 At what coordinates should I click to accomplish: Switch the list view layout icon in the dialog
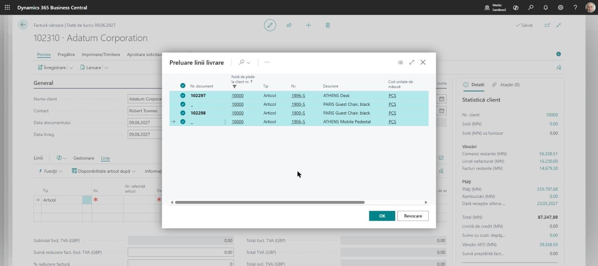click(x=400, y=62)
